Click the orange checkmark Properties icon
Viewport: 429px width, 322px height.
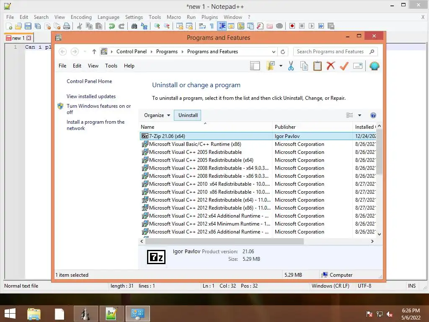[x=344, y=66]
